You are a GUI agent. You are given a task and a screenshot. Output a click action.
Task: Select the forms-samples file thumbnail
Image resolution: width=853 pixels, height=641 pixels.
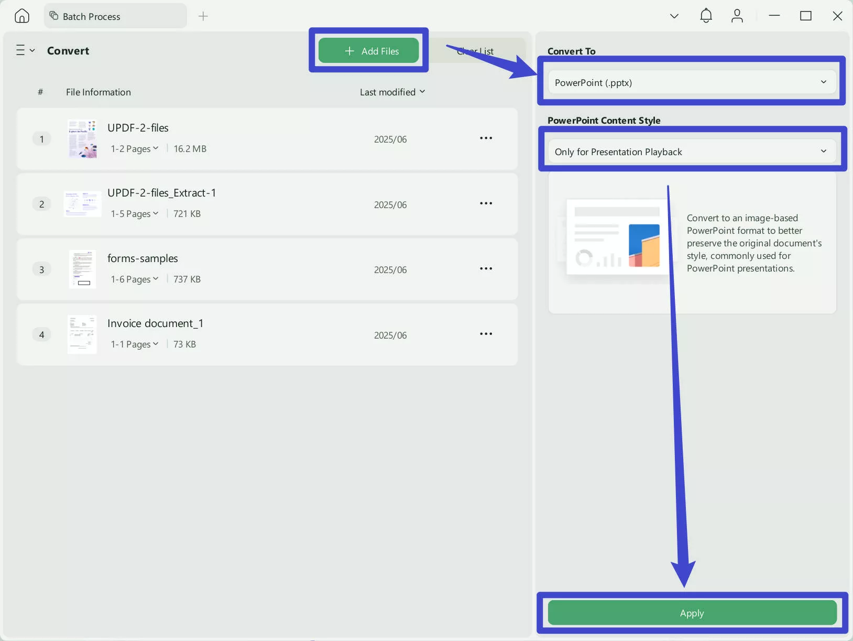(x=82, y=269)
